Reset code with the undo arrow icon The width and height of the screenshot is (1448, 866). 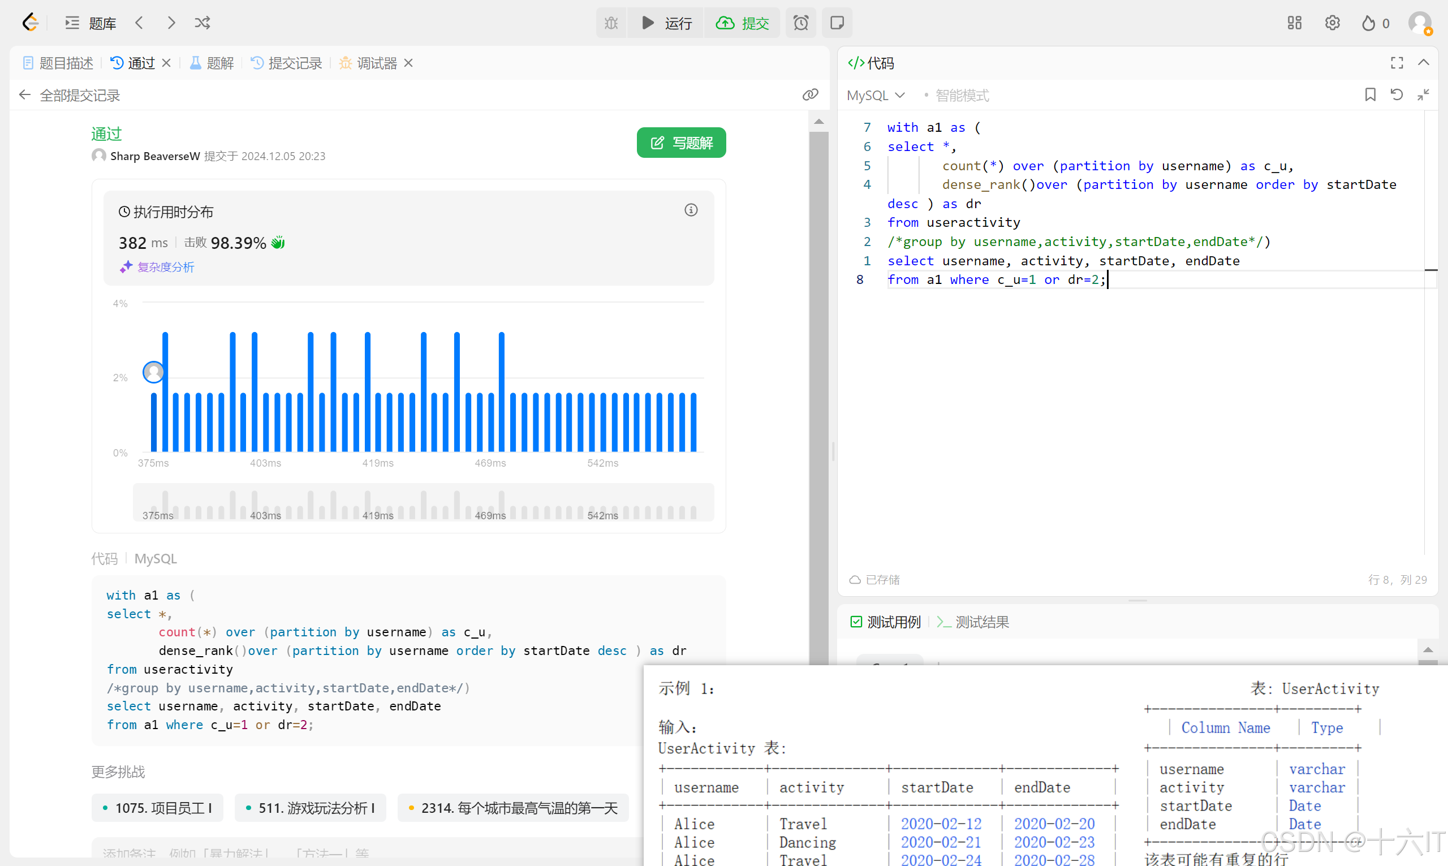click(x=1396, y=94)
